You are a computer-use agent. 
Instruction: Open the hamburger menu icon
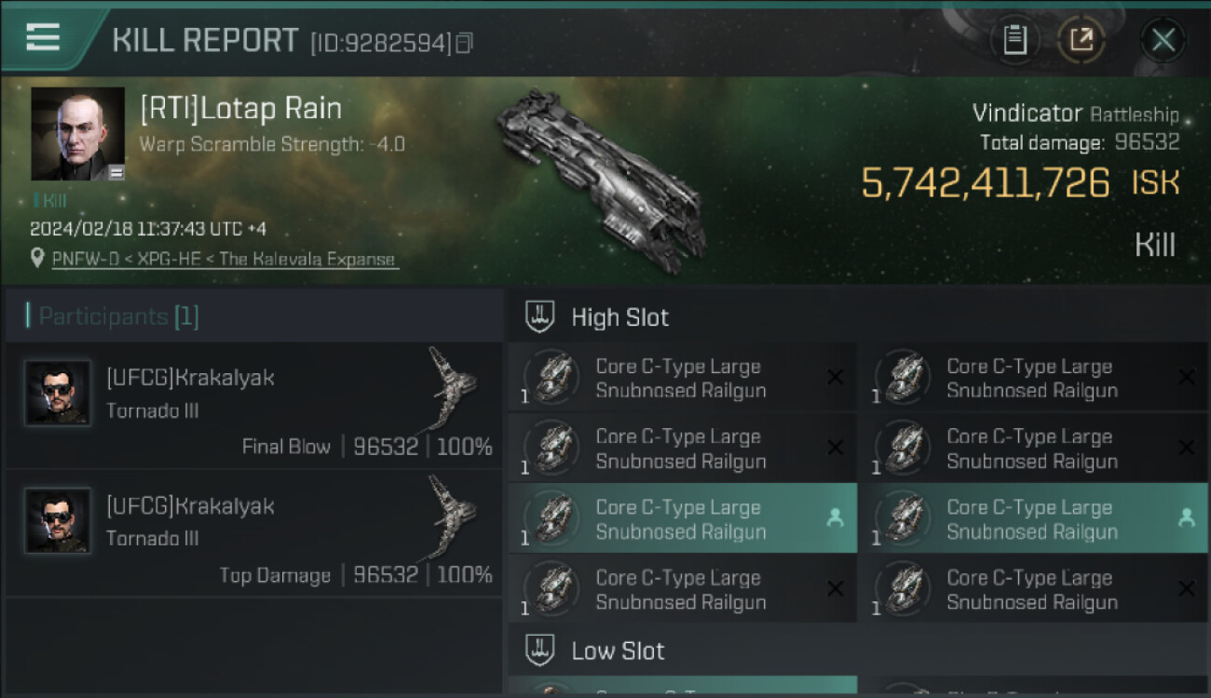tap(43, 37)
